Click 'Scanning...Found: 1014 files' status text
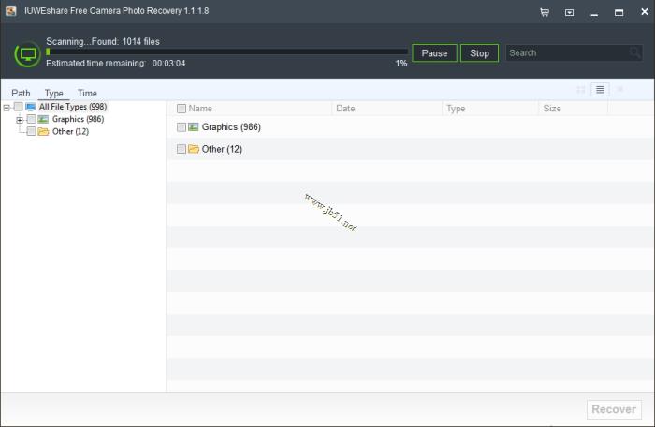Screen dimensions: 655x427 [x=103, y=42]
